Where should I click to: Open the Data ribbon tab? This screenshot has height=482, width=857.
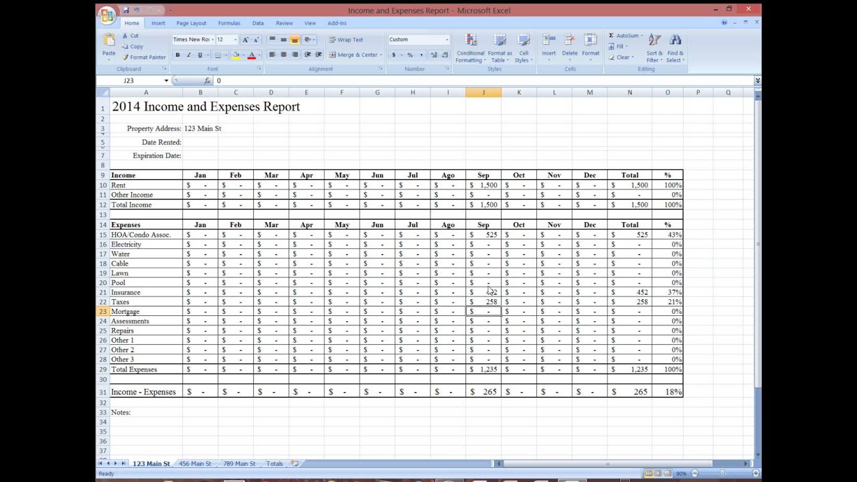(258, 23)
